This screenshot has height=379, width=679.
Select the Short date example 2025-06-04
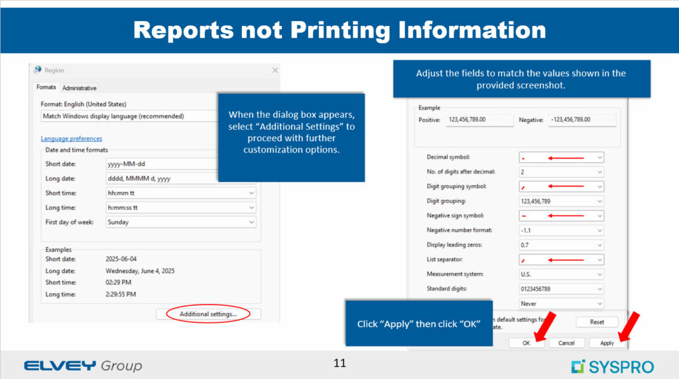(x=121, y=258)
